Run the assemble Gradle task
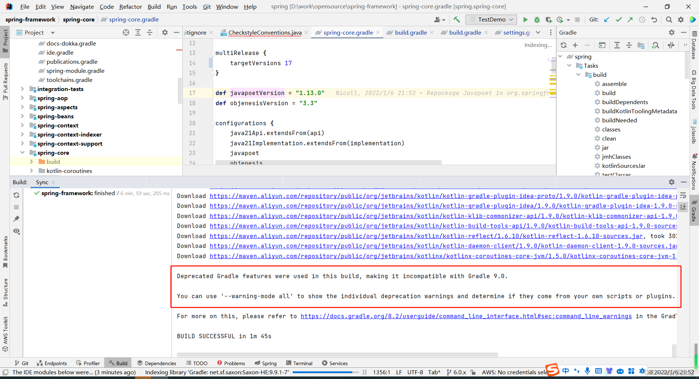Screen dimensions: 699x379 coord(614,84)
